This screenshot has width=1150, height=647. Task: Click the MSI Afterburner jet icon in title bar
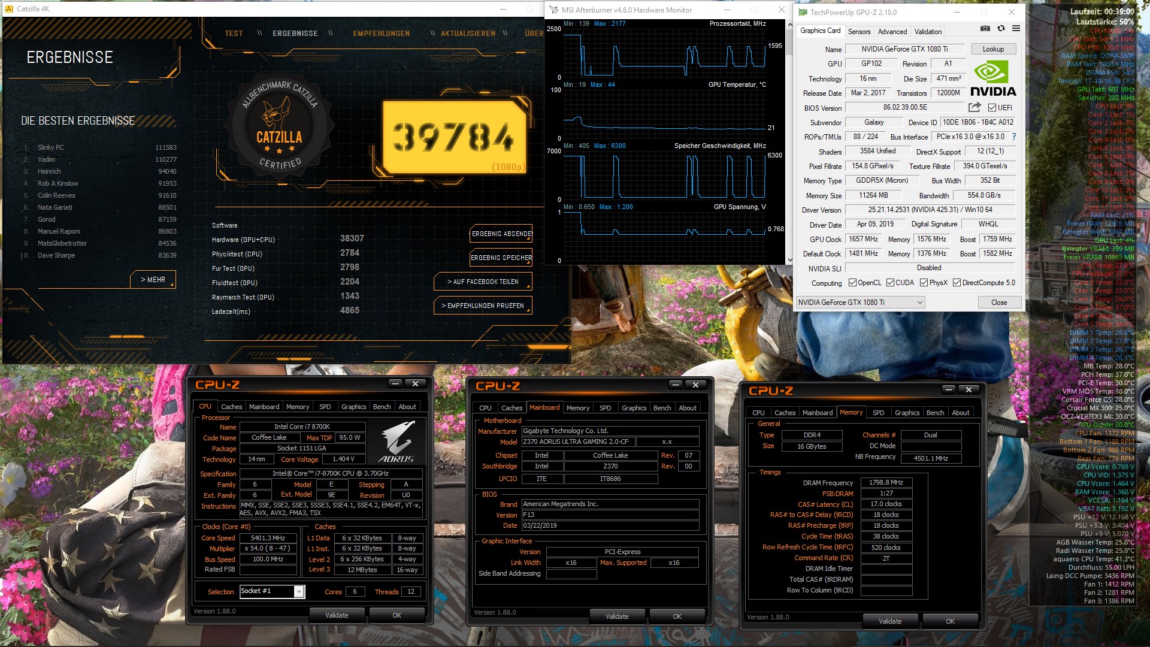554,10
